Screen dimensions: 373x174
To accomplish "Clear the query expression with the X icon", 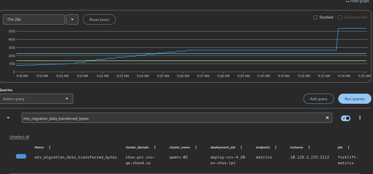I will 327,118.
